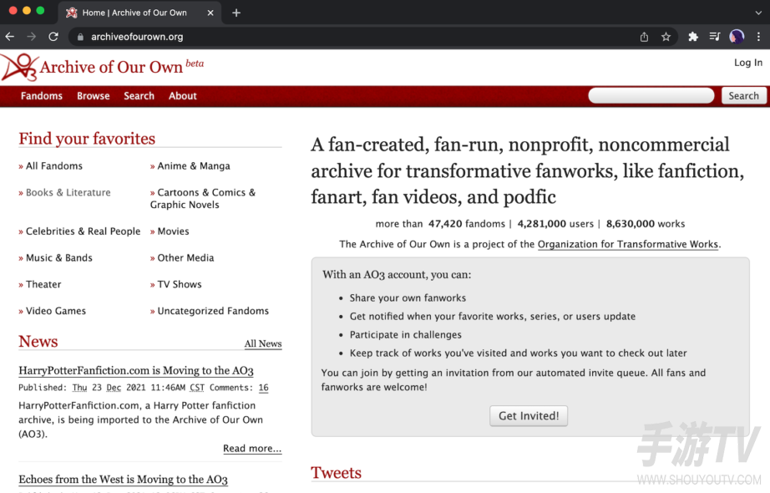Open HarryPotterFanfiction.com is Moving news post
The height and width of the screenshot is (493, 770).
coord(136,371)
